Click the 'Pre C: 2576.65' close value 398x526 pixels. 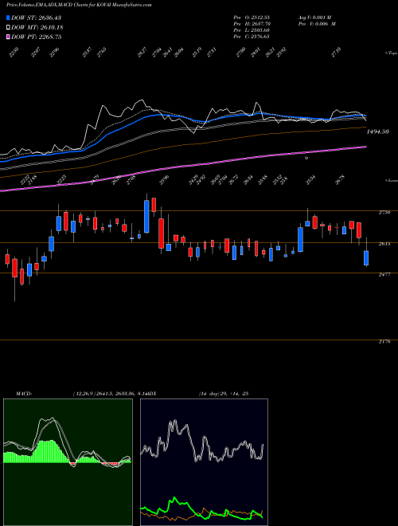(252, 37)
